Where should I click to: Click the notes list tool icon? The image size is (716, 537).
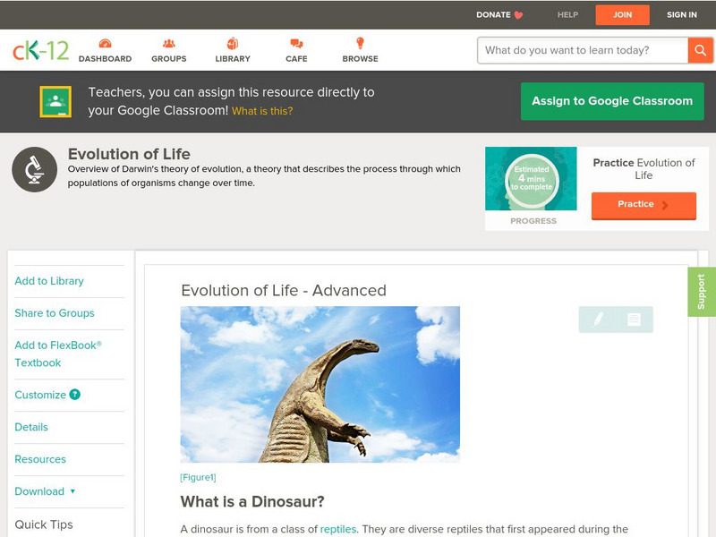click(634, 320)
